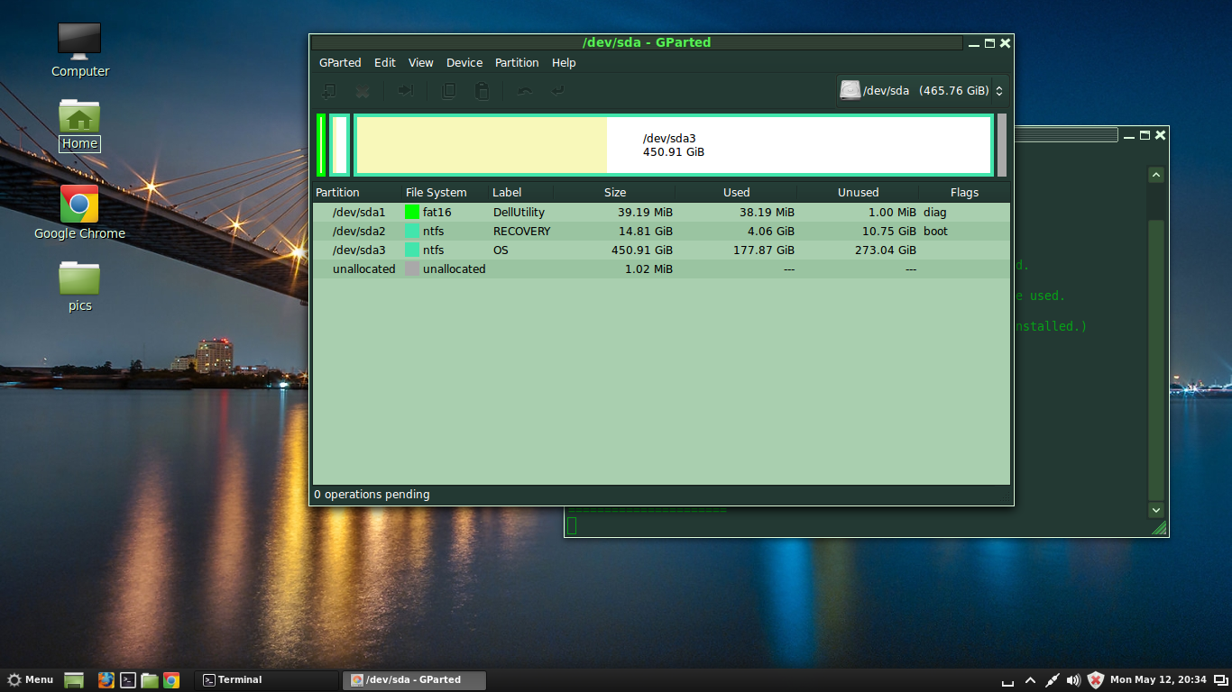This screenshot has width=1232, height=692.
Task: Click the fat16 green color swatch
Action: 412,213
